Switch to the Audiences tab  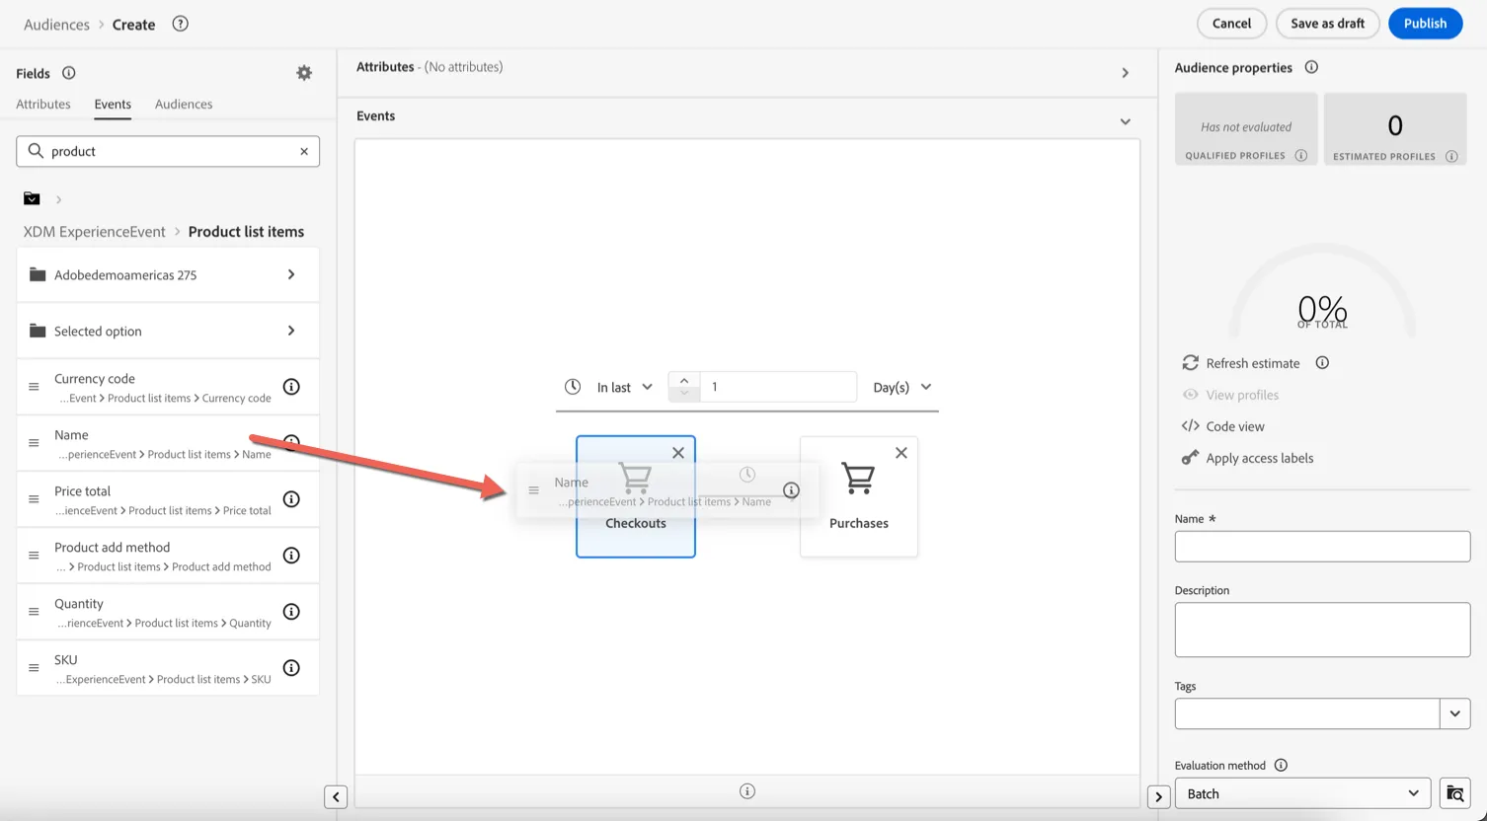[184, 104]
